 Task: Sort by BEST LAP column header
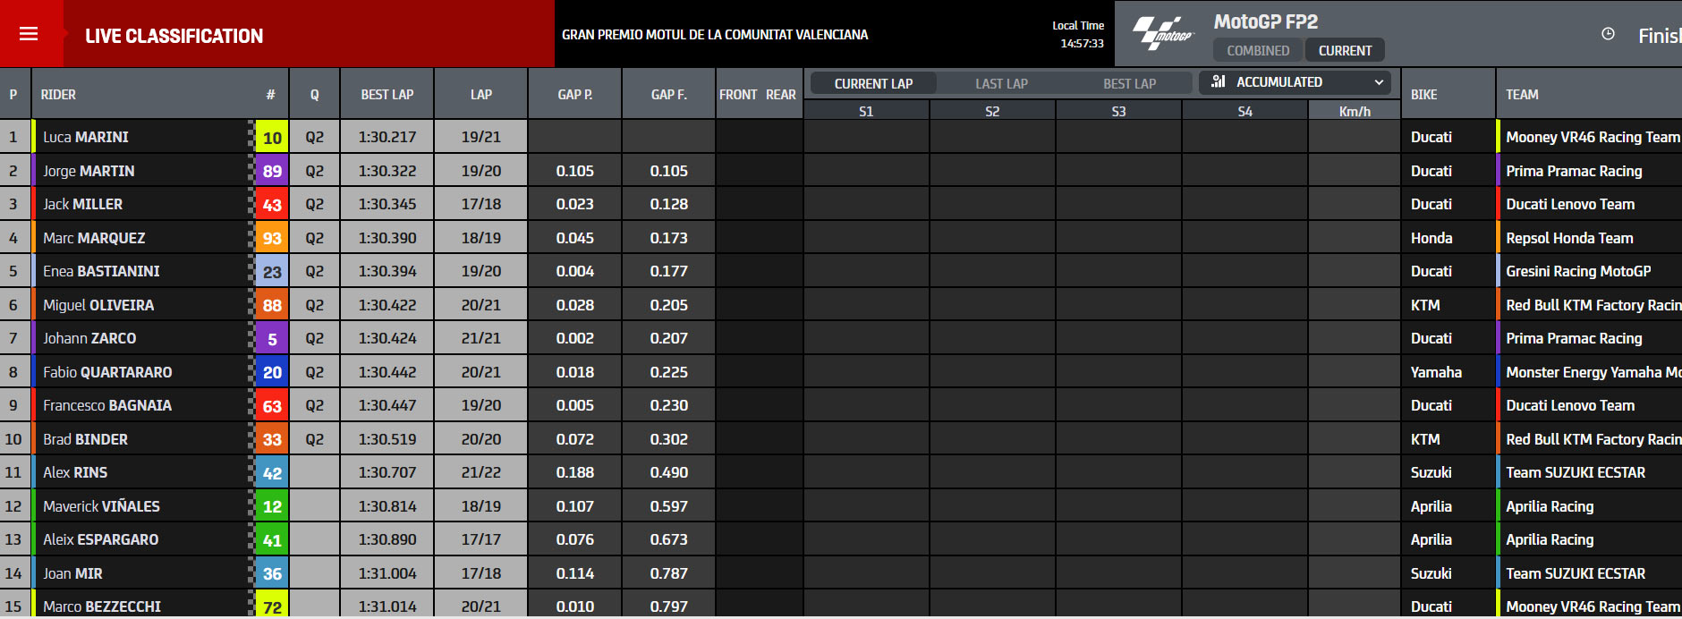387,94
